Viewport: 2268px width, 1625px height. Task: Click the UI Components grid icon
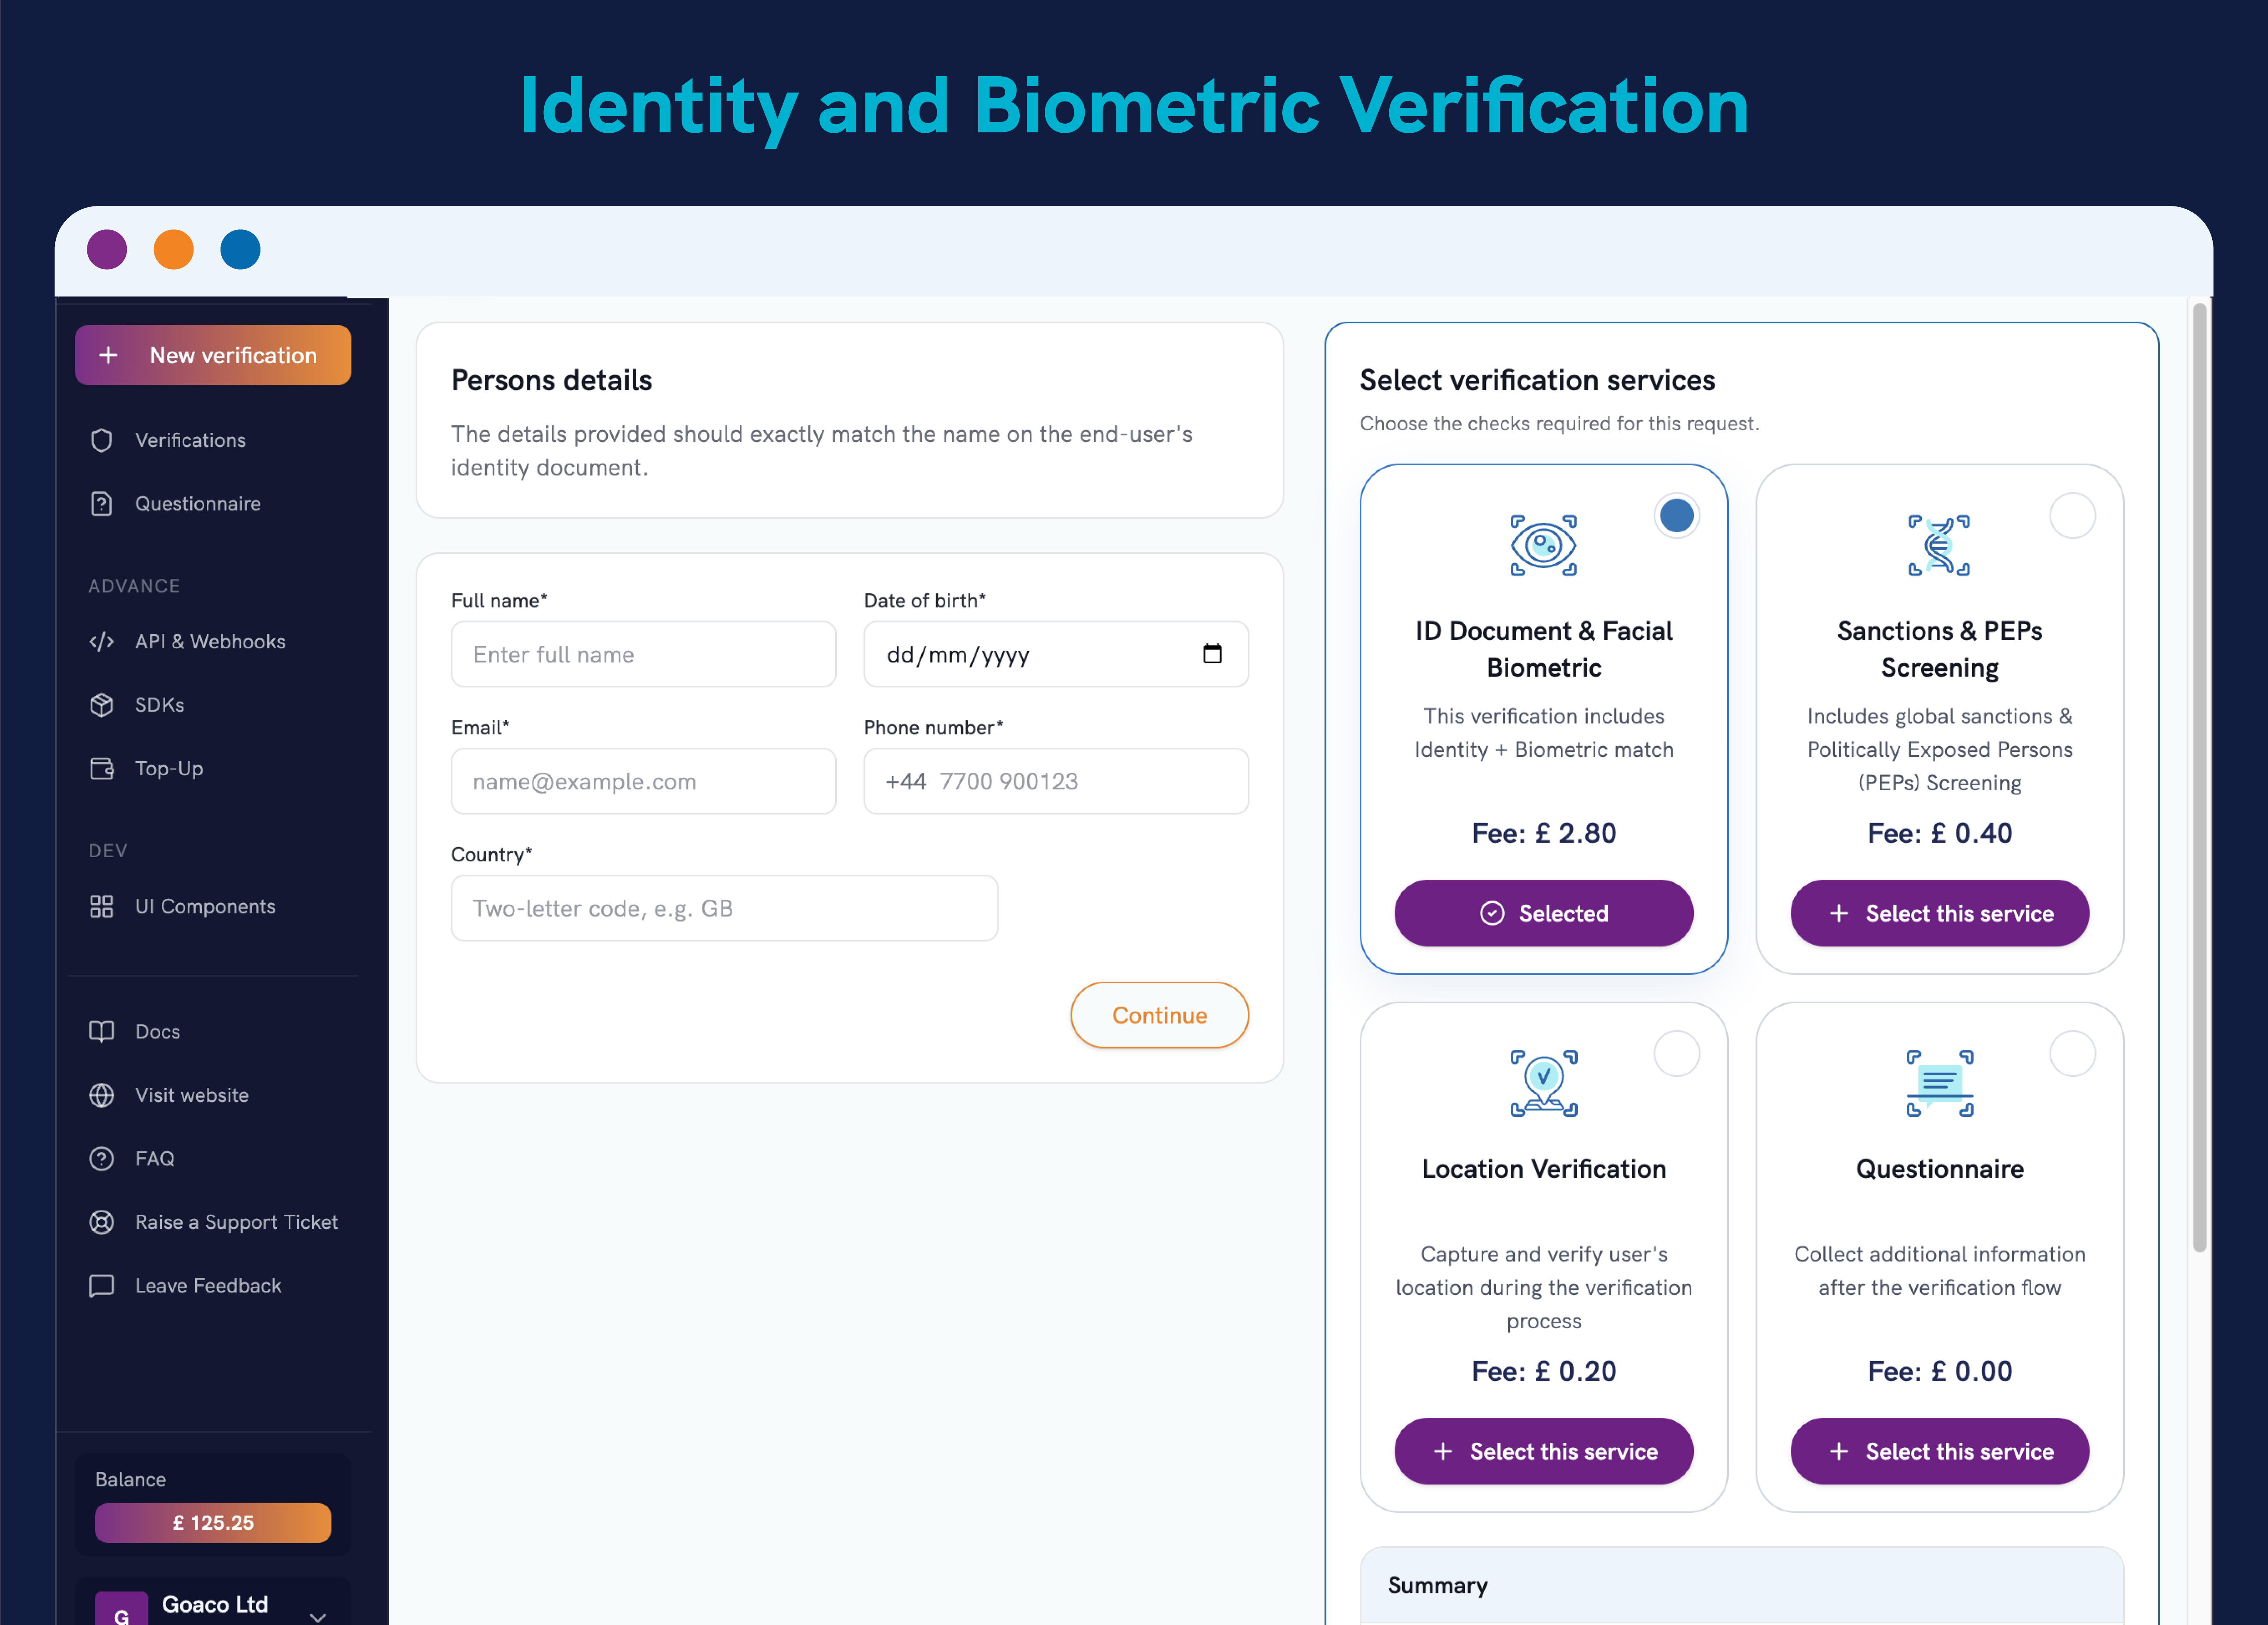click(x=102, y=906)
